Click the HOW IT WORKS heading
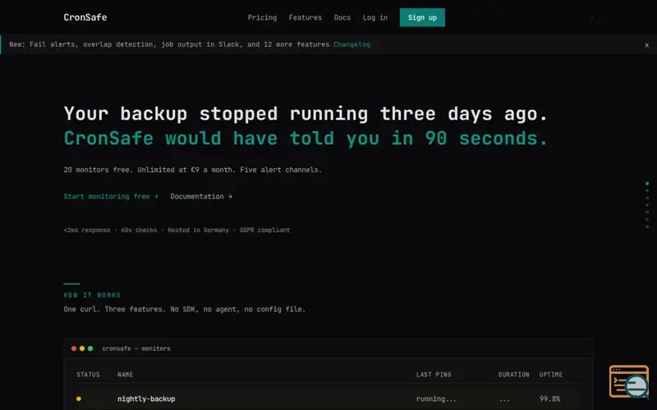The height and width of the screenshot is (410, 657). point(92,295)
